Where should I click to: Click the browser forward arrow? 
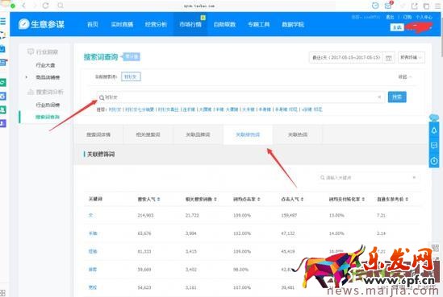click(35, 6)
